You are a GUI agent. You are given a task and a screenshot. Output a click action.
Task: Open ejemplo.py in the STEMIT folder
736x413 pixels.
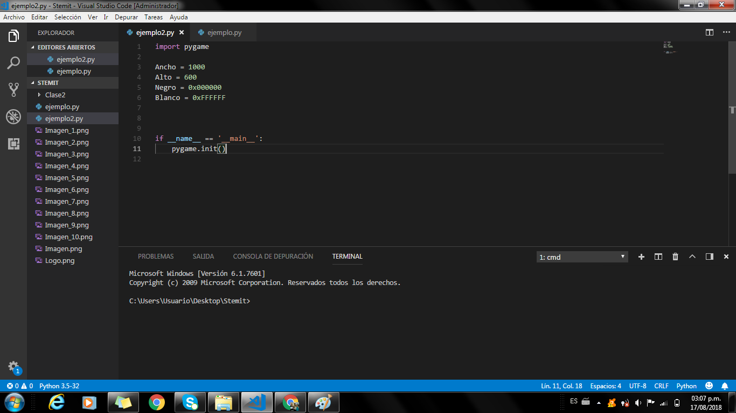(x=73, y=106)
